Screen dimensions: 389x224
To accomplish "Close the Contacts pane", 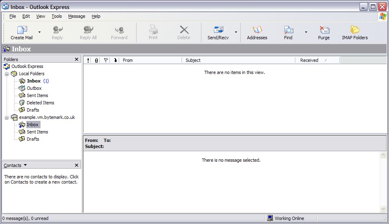I will coord(77,165).
